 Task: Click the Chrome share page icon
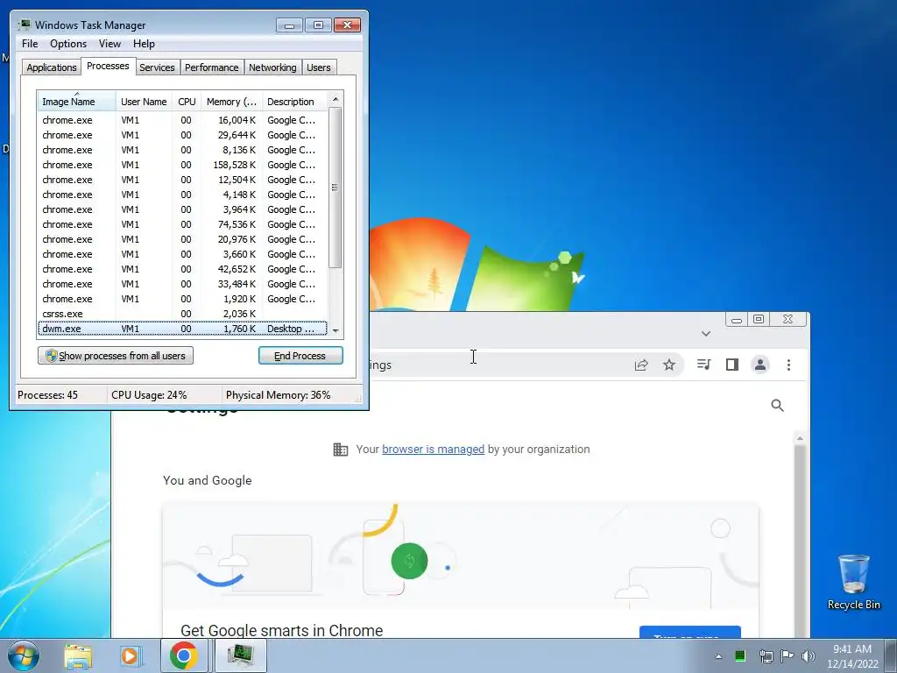pos(640,365)
